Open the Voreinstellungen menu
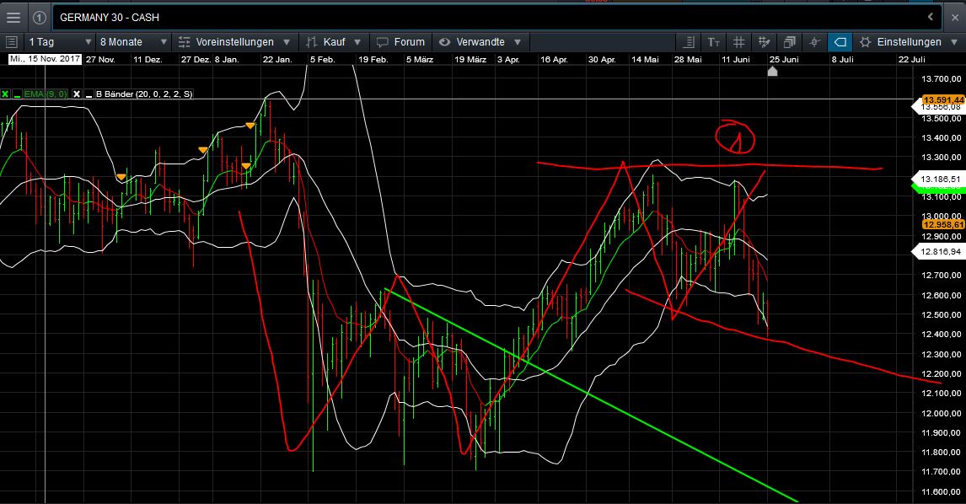 click(x=236, y=40)
